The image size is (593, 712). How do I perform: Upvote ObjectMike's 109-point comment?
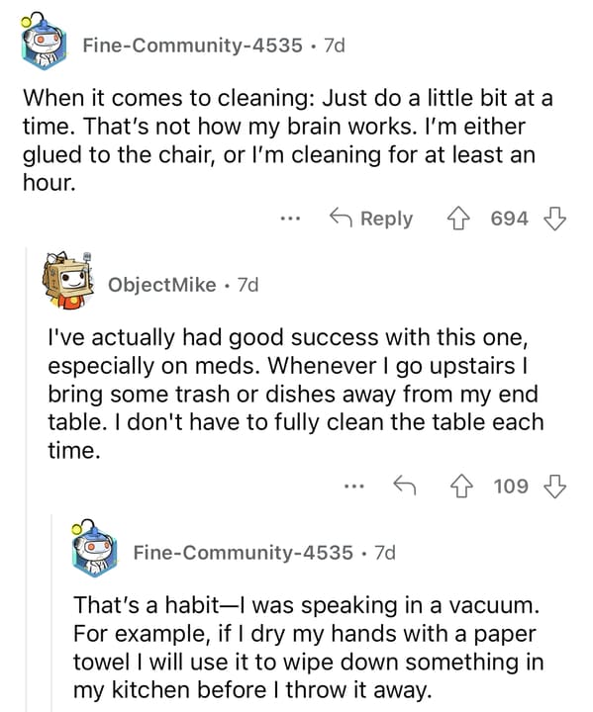tap(461, 486)
